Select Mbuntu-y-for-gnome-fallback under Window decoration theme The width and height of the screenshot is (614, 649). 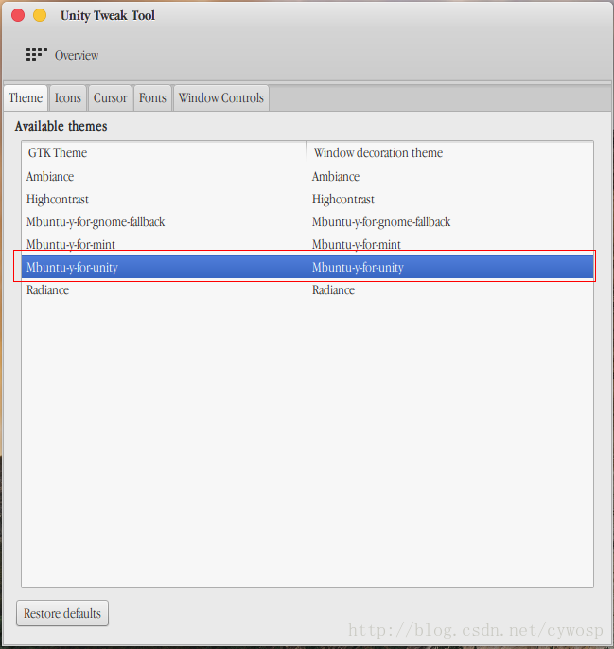pyautogui.click(x=381, y=222)
